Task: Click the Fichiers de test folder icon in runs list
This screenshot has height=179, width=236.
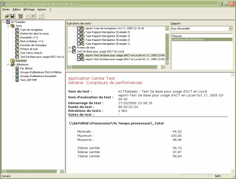Action: tap(74, 47)
